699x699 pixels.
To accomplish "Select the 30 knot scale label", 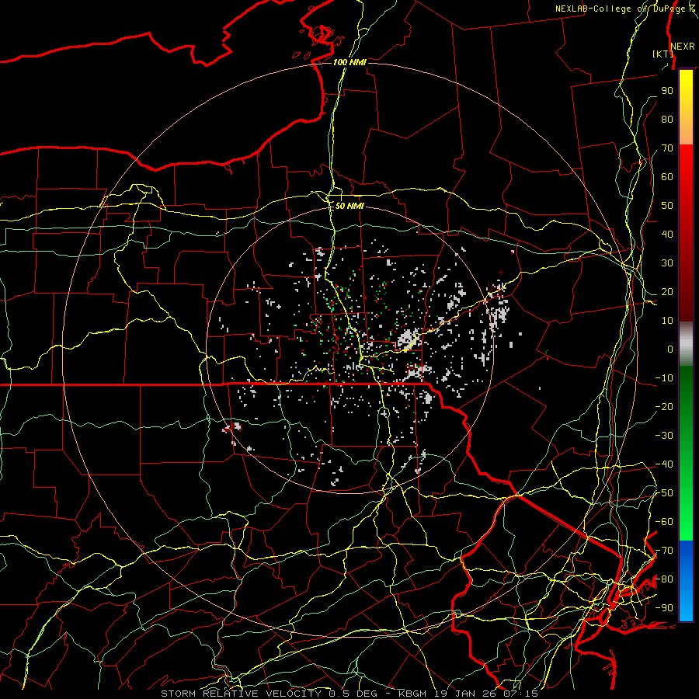I will point(667,263).
